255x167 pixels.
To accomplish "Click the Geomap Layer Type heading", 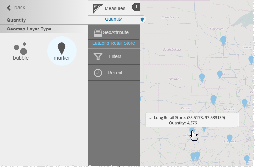I will [x=29, y=29].
